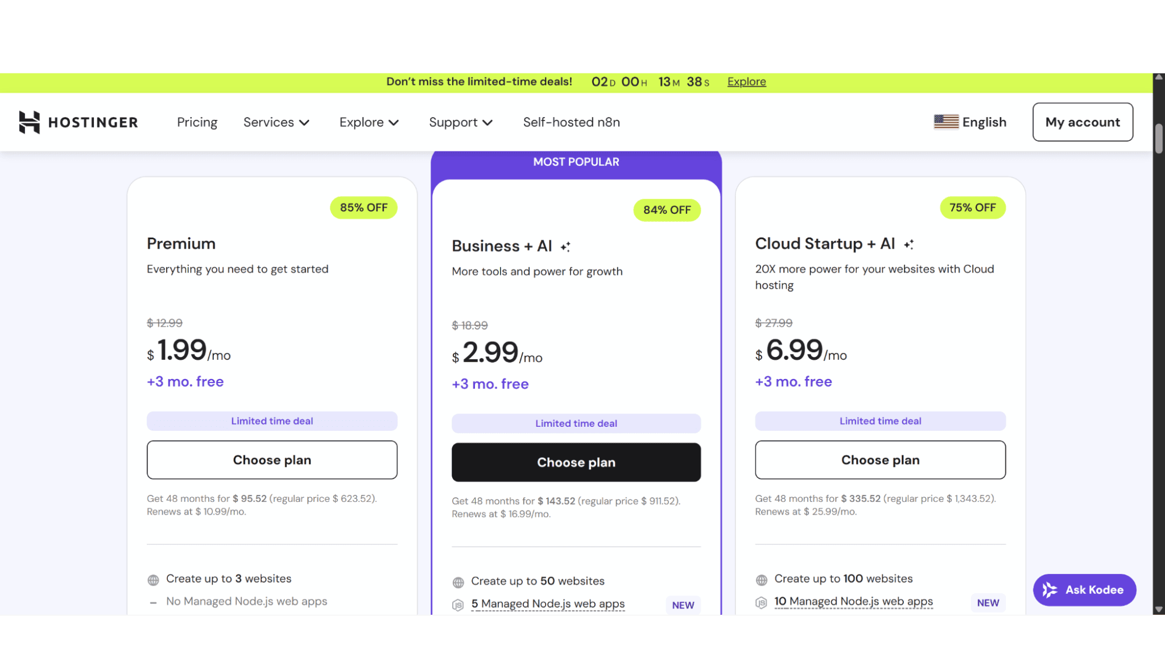Image resolution: width=1165 pixels, height=655 pixels.
Task: Click the crossed-out $18.99 price
Action: click(x=470, y=325)
